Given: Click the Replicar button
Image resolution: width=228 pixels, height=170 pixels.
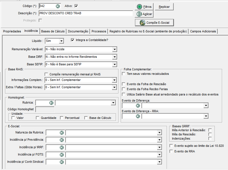Looking at the screenshot, I should pos(164,7).
